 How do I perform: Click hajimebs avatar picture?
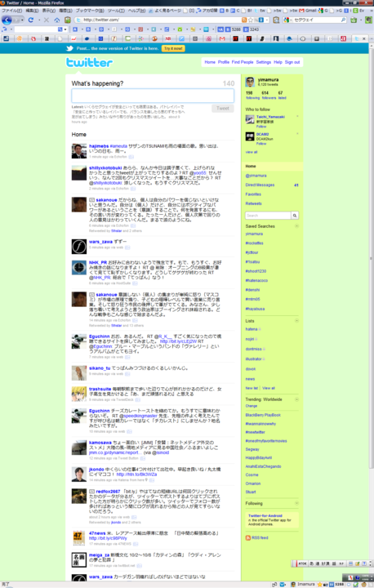pos(79,151)
